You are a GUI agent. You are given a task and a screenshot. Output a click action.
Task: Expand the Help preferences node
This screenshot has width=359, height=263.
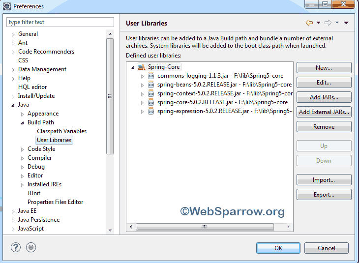(x=13, y=79)
